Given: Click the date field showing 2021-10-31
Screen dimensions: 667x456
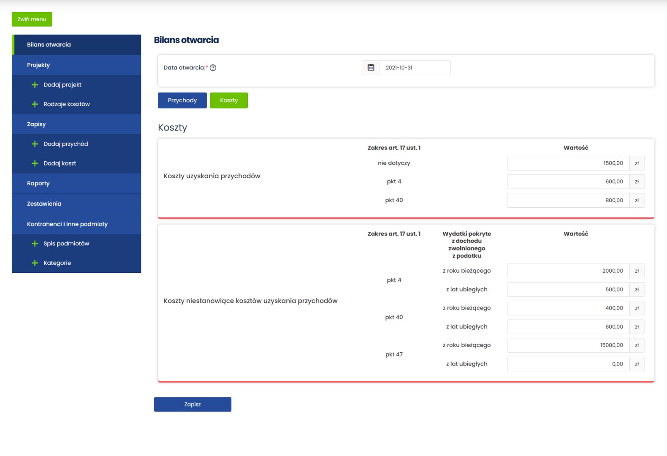Looking at the screenshot, I should pos(415,68).
